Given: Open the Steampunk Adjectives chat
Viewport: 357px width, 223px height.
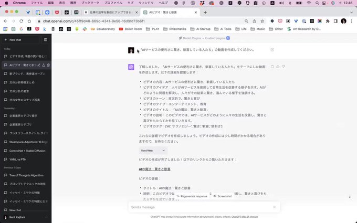Looking at the screenshot, I should (26, 142).
